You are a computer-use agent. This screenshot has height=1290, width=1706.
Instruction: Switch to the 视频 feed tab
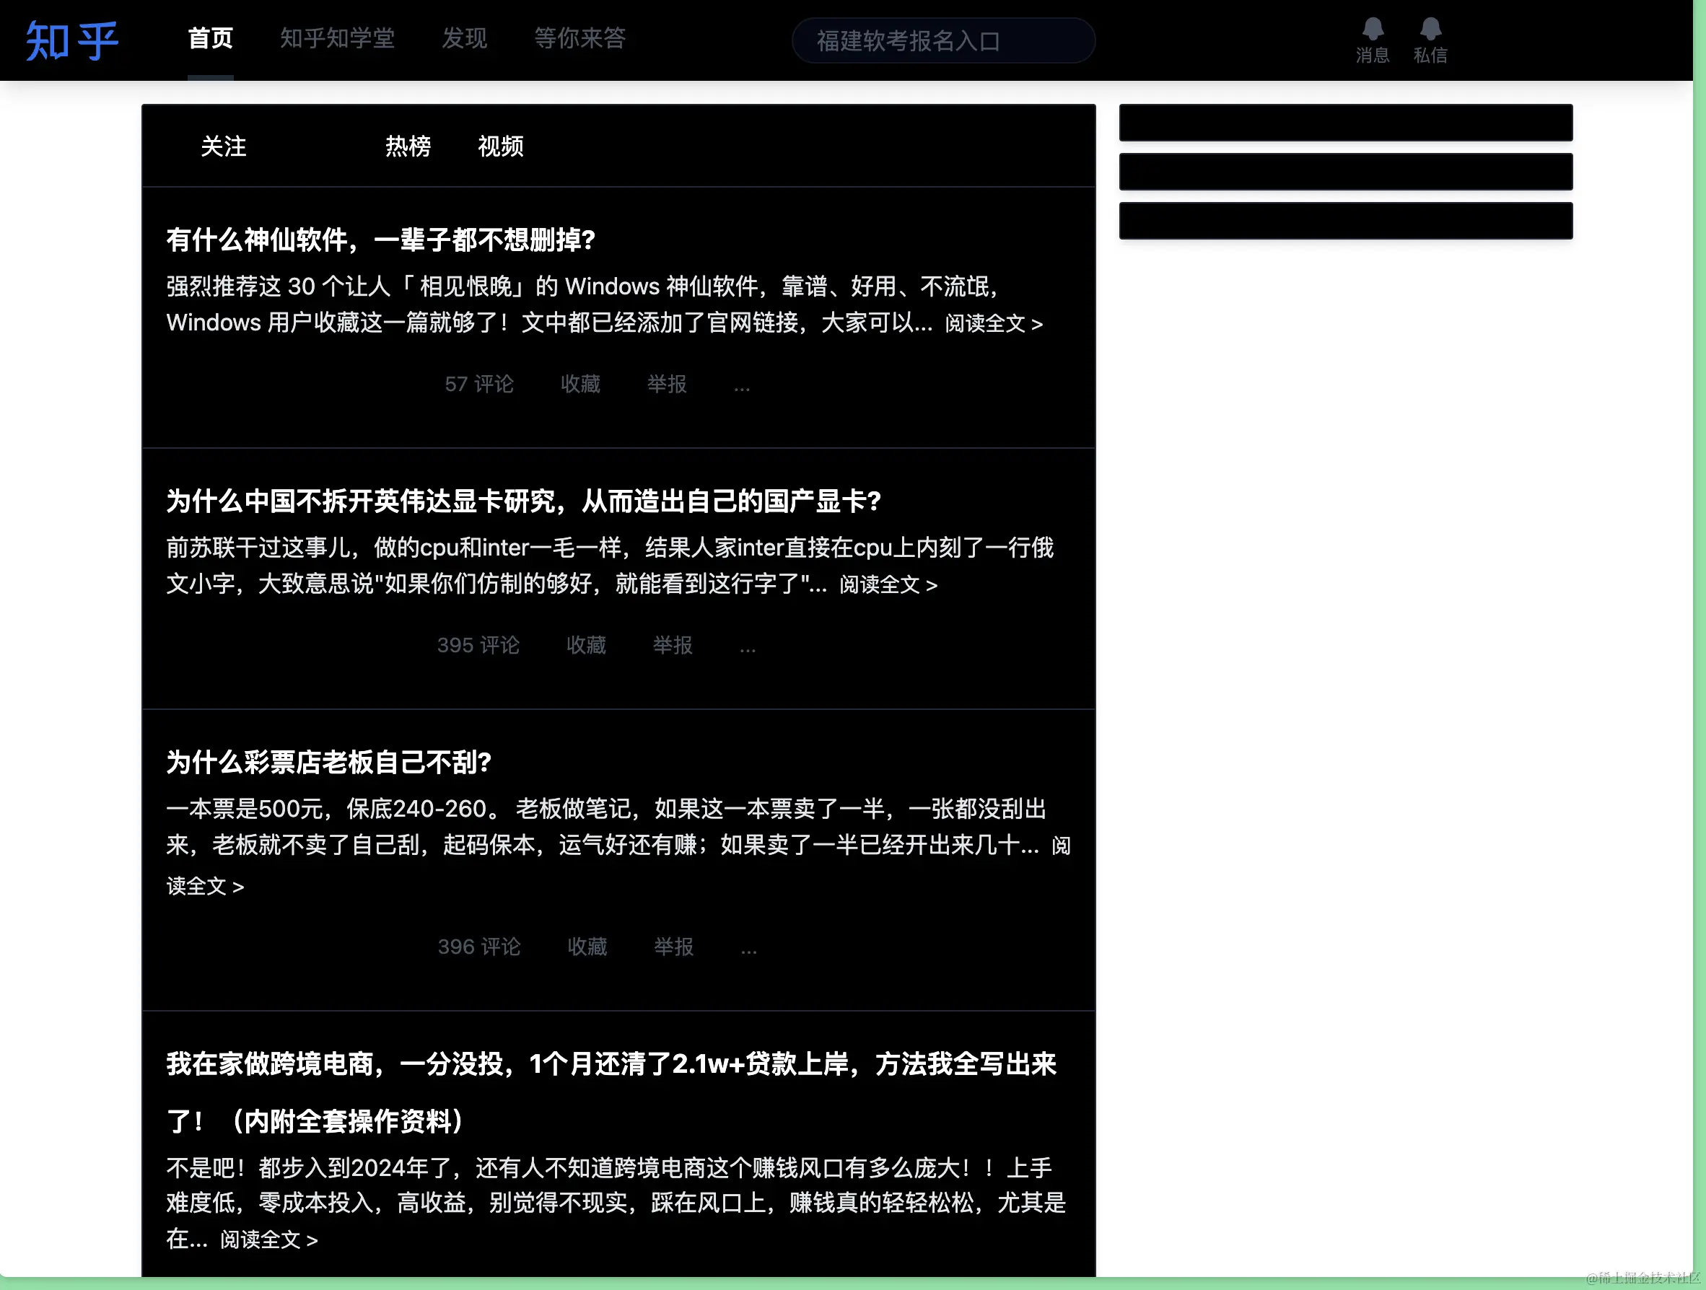[x=501, y=146]
